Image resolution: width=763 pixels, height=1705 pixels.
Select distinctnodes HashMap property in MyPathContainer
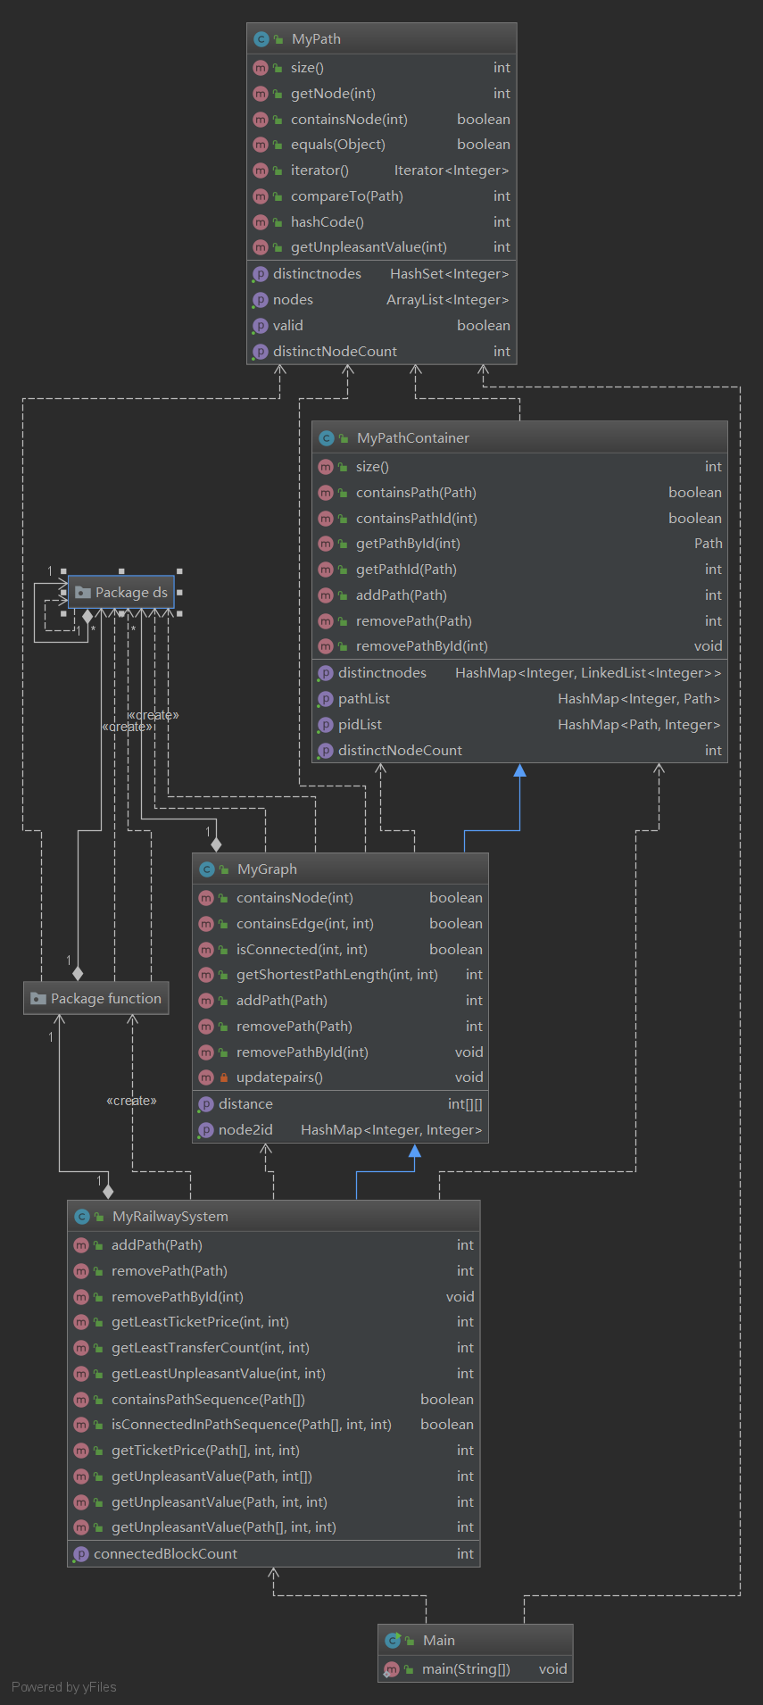click(x=519, y=673)
